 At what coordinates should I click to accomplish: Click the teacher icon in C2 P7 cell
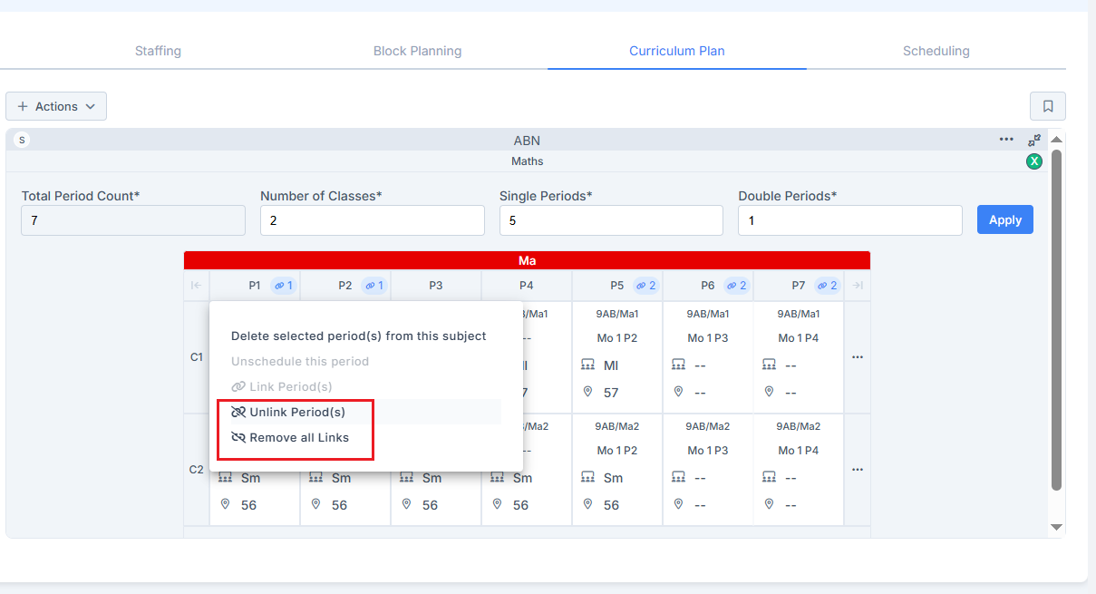[769, 478]
